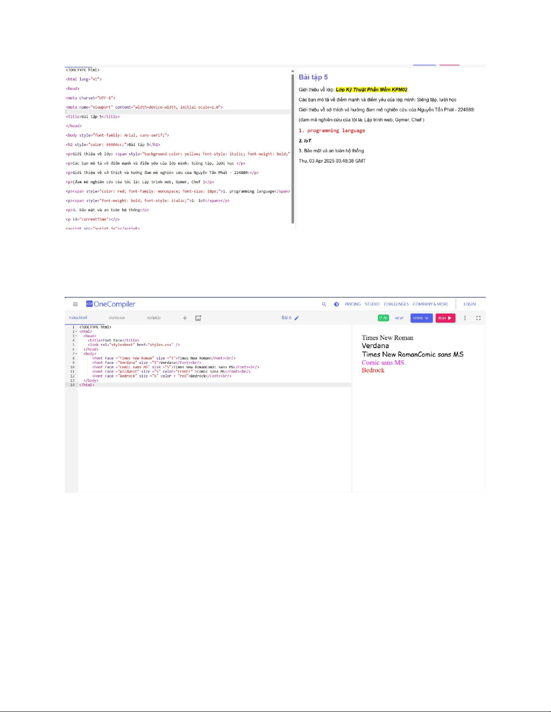Click the add image file icon
551x712 pixels.
[198, 318]
